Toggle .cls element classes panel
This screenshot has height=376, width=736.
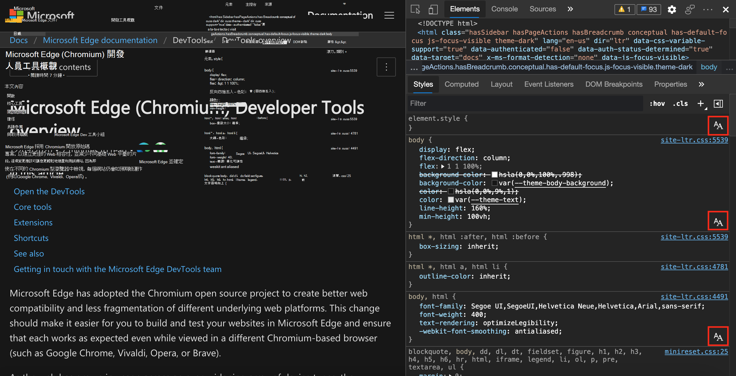[x=680, y=103]
